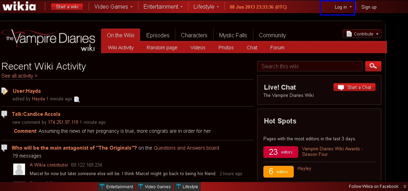
Task: Click the Hot Spots heading
Action: pyautogui.click(x=280, y=121)
